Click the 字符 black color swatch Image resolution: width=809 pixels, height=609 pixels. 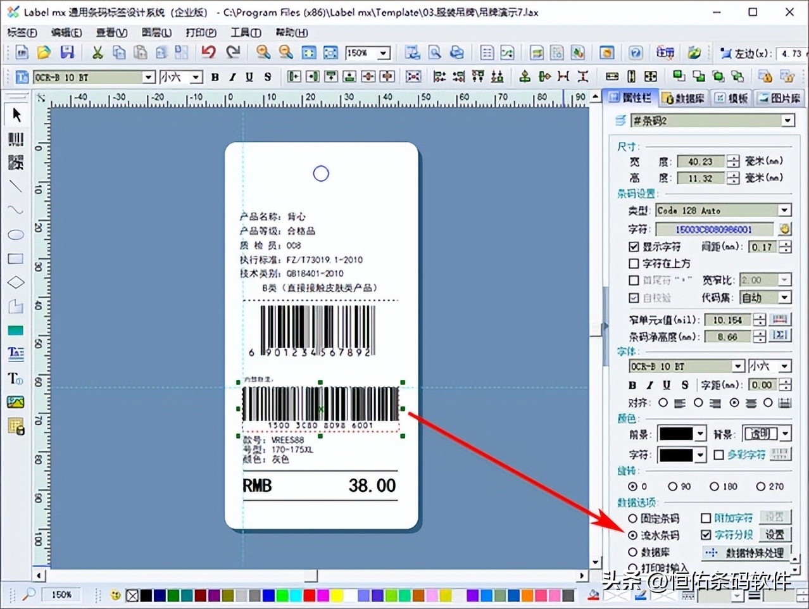(x=676, y=455)
